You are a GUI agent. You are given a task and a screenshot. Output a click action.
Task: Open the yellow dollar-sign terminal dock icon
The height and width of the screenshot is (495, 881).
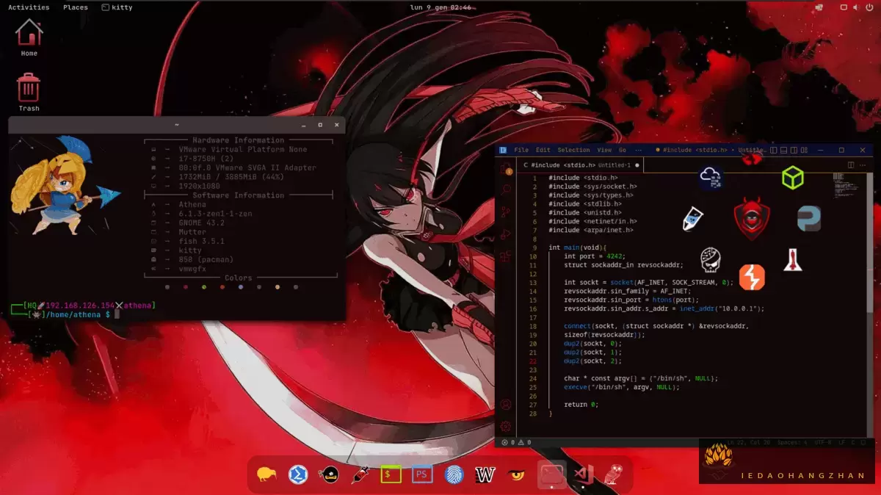point(391,474)
